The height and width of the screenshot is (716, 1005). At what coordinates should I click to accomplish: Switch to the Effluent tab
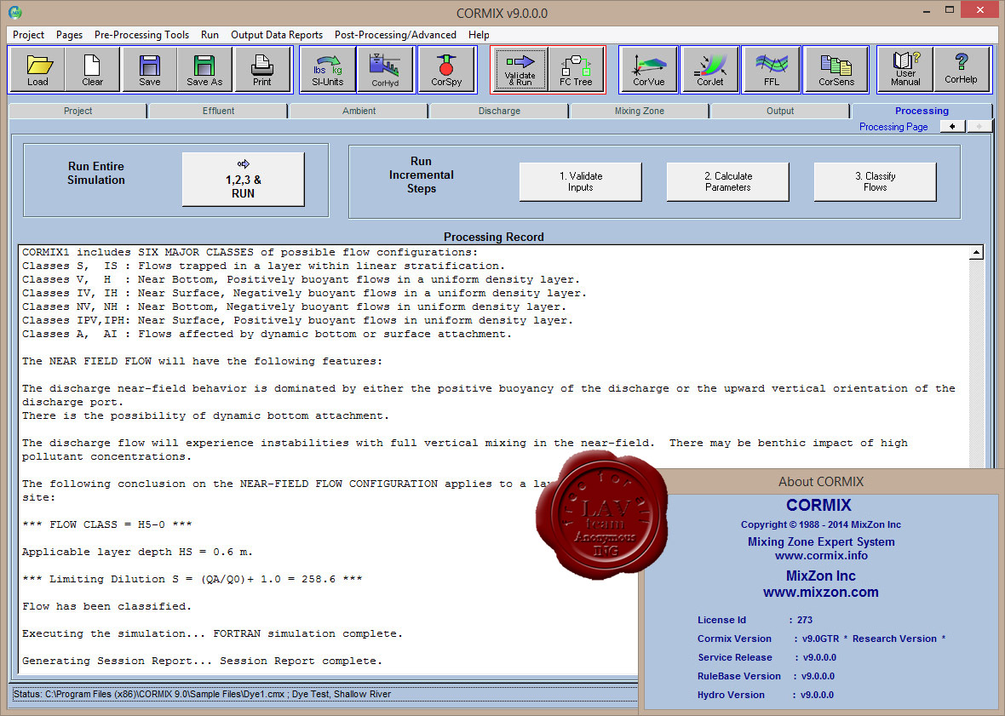click(x=219, y=111)
